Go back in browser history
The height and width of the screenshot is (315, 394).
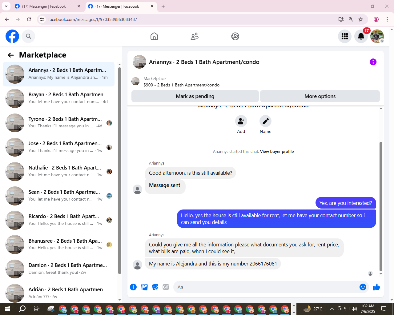[x=7, y=19]
